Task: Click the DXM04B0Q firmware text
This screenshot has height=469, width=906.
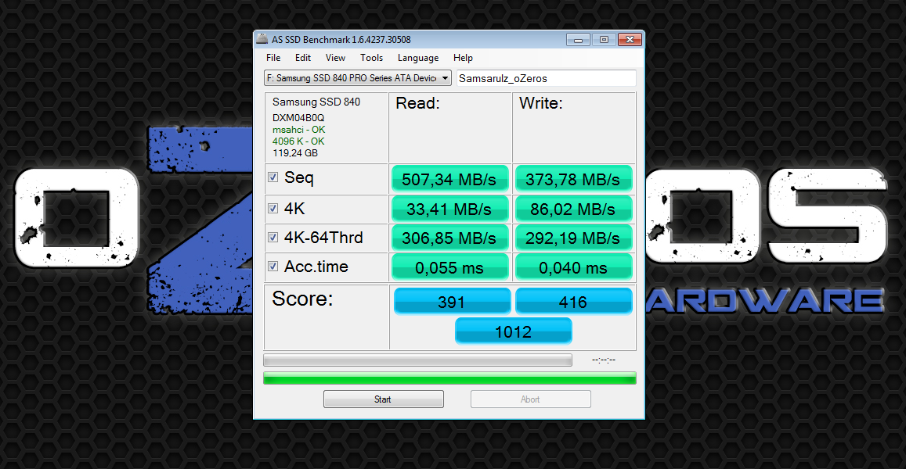Action: 298,118
